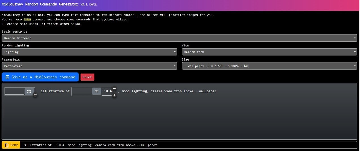Click the 'View' label
The width and height of the screenshot is (360, 151).
(185, 45)
